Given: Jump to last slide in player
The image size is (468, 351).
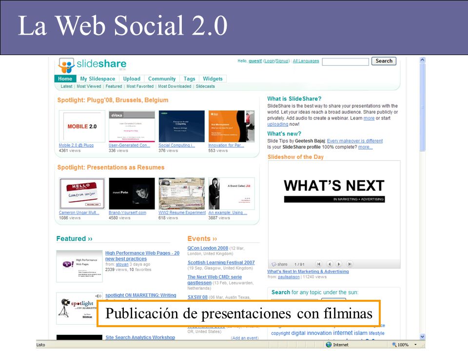Looking at the screenshot, I should pyautogui.click(x=350, y=264).
